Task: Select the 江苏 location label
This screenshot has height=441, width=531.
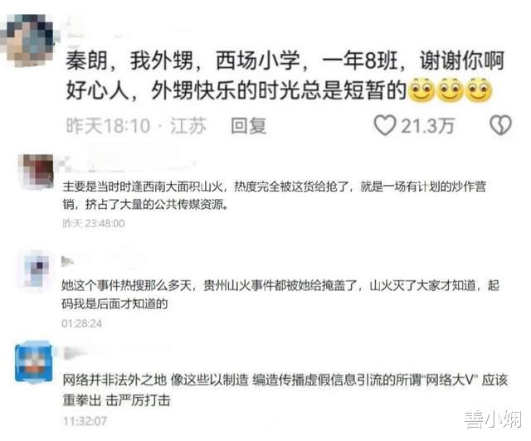Action: coord(188,126)
